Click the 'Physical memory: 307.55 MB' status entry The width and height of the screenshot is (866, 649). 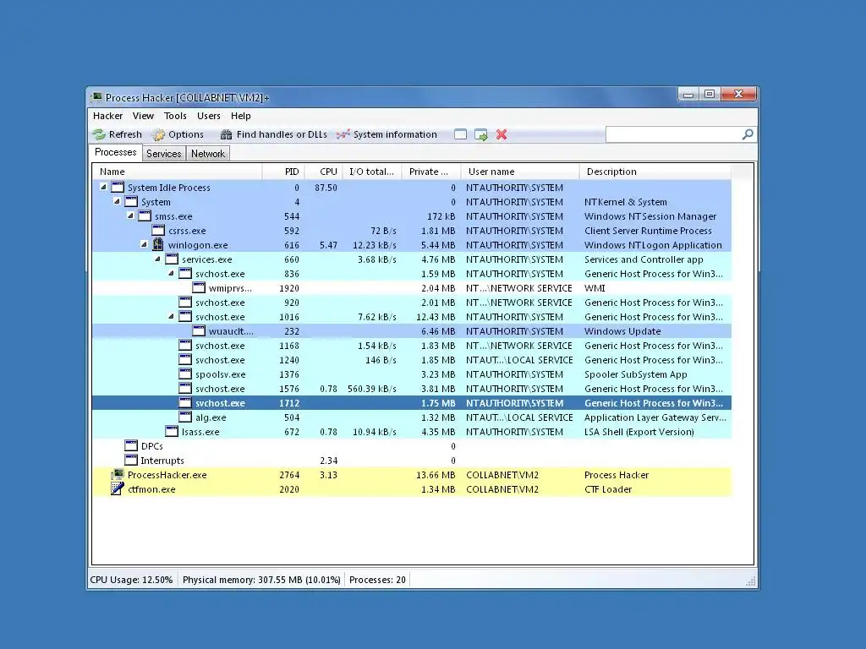point(261,580)
